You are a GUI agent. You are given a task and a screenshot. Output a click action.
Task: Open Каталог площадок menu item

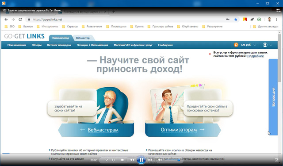[x=59, y=45]
